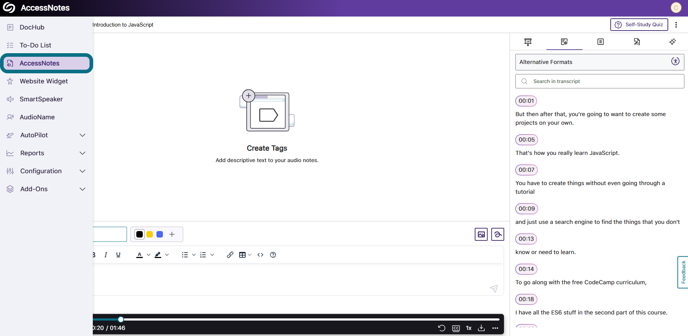Expand the AutoPilot menu chevron
688x336 pixels.
coord(82,135)
